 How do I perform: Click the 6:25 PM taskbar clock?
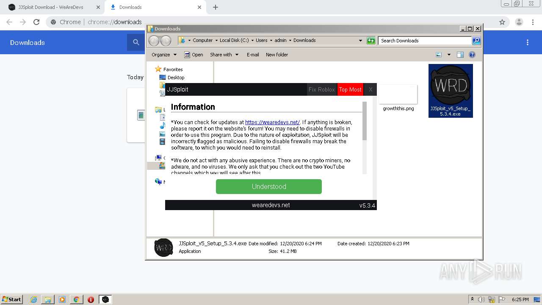[520, 299]
